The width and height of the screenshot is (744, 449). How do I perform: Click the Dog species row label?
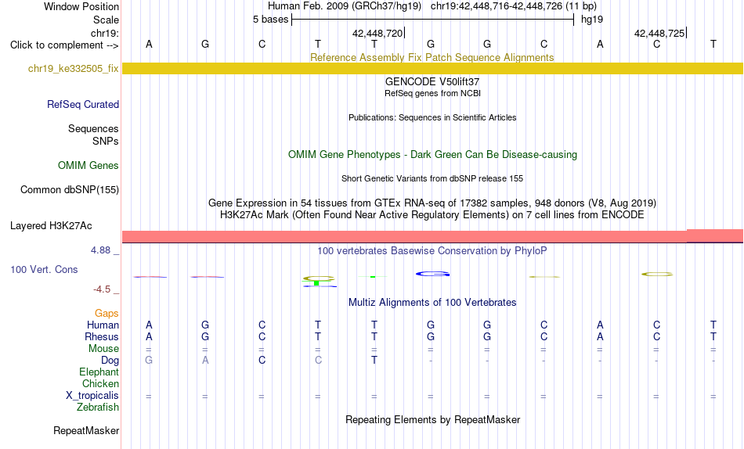coord(110,361)
